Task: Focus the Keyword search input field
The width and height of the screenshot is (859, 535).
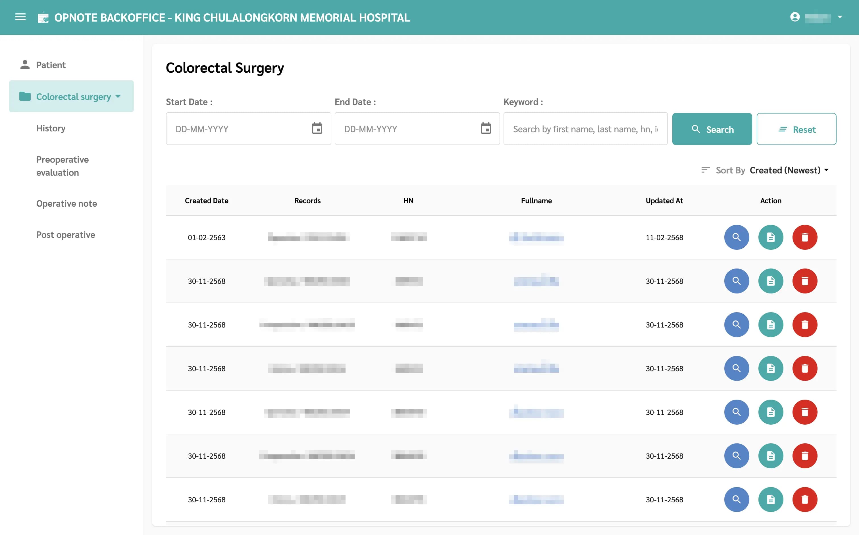Action: (x=585, y=129)
